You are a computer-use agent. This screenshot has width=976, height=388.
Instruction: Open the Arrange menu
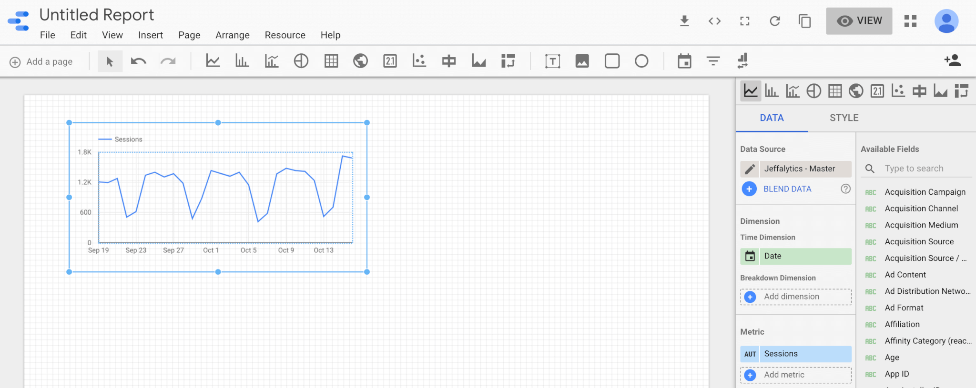pyautogui.click(x=233, y=35)
